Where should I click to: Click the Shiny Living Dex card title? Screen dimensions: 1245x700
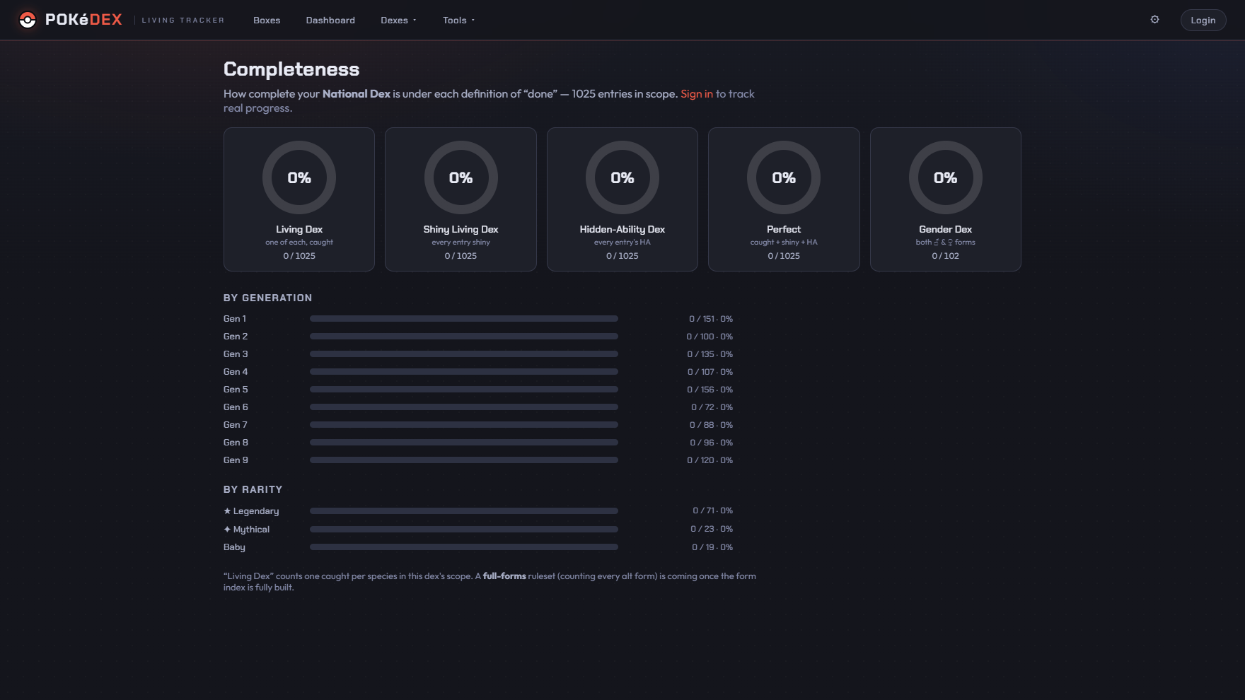click(x=461, y=229)
